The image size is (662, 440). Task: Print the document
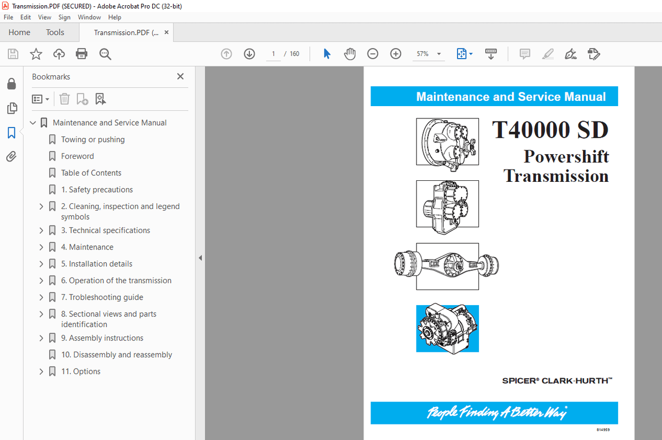[81, 53]
